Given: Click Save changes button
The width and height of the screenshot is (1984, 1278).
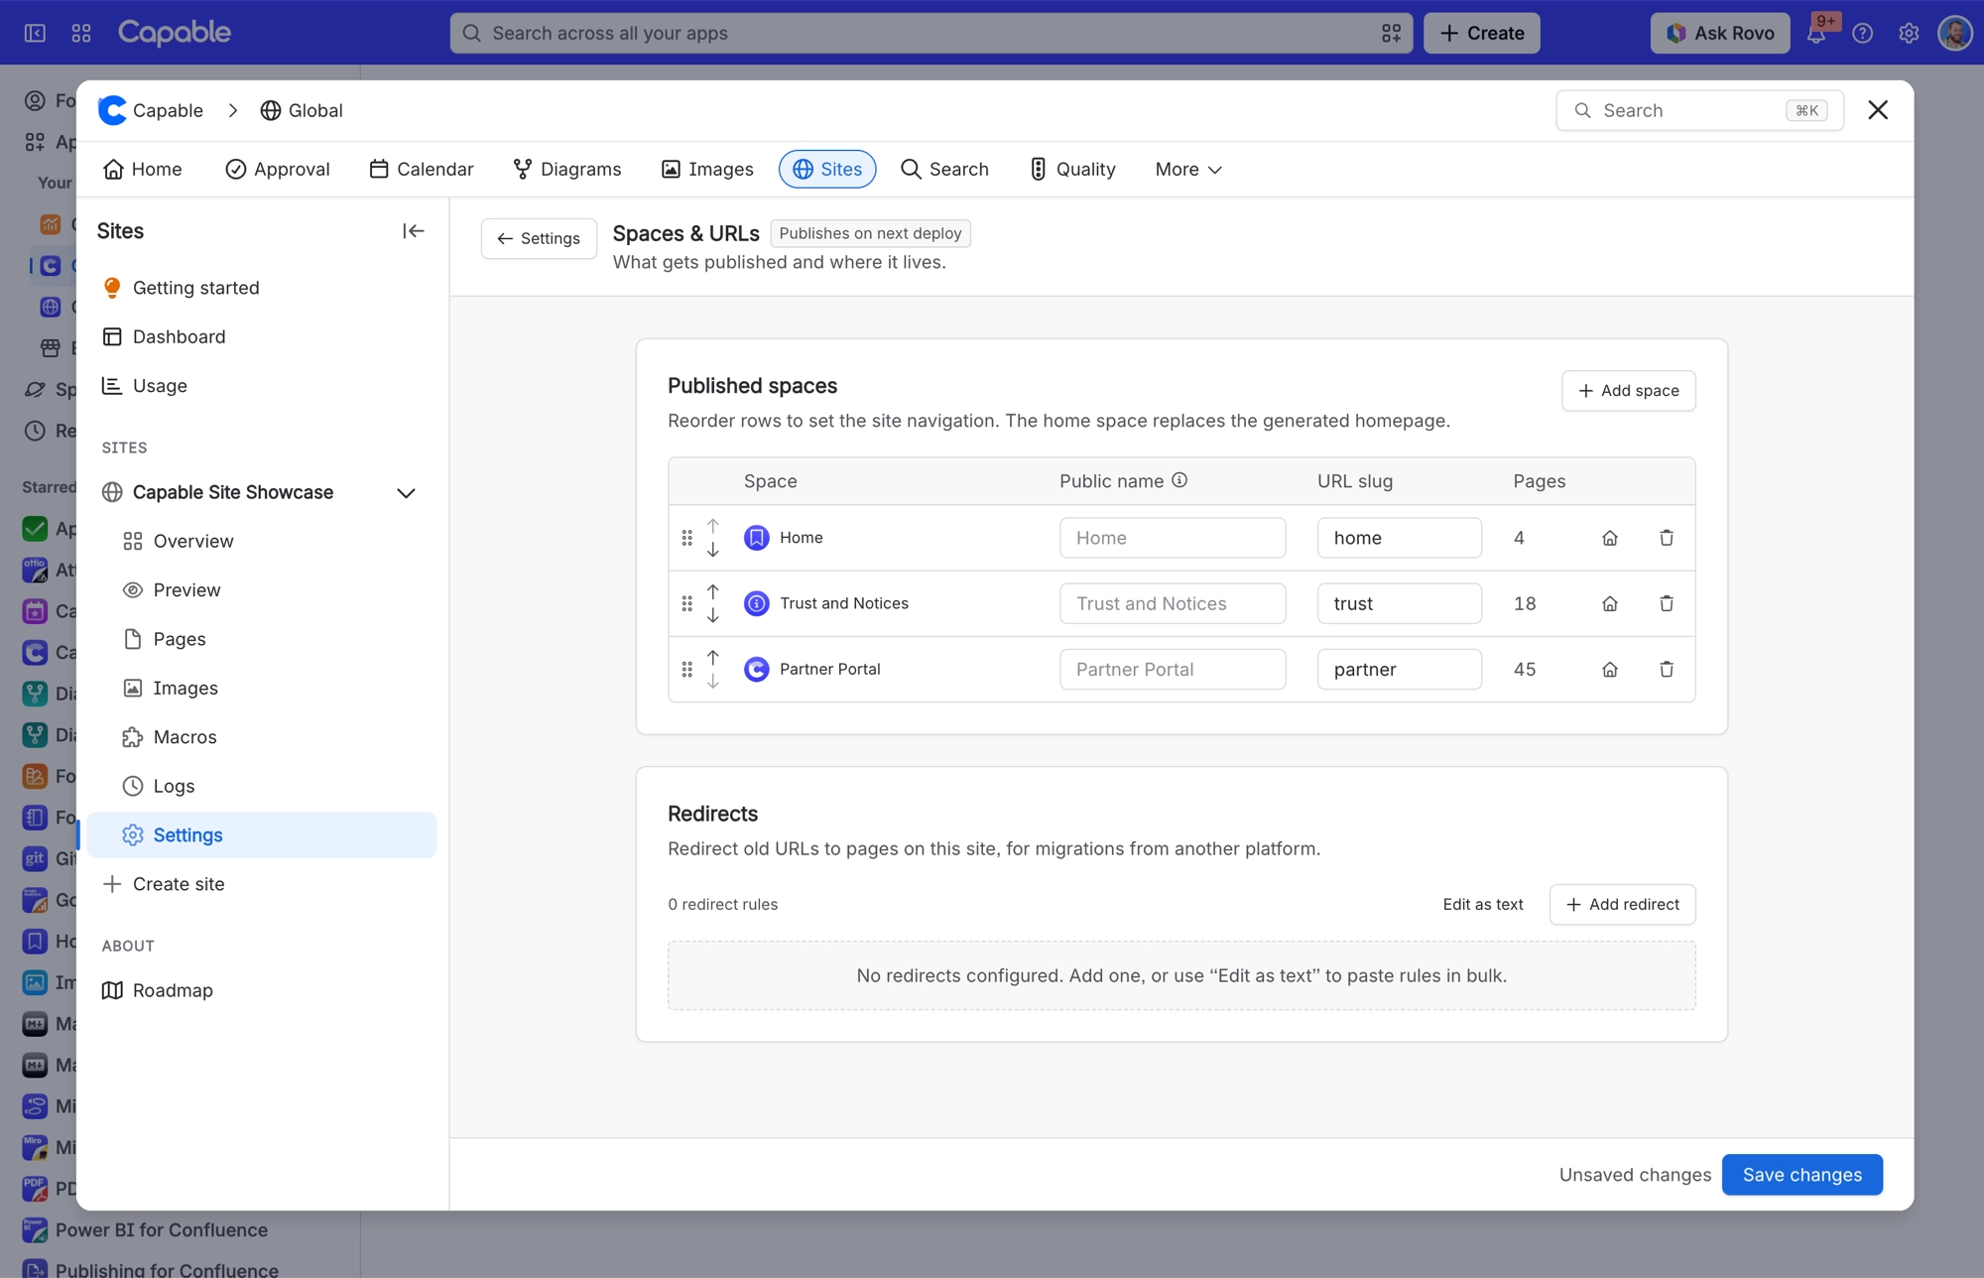Looking at the screenshot, I should 1801,1175.
